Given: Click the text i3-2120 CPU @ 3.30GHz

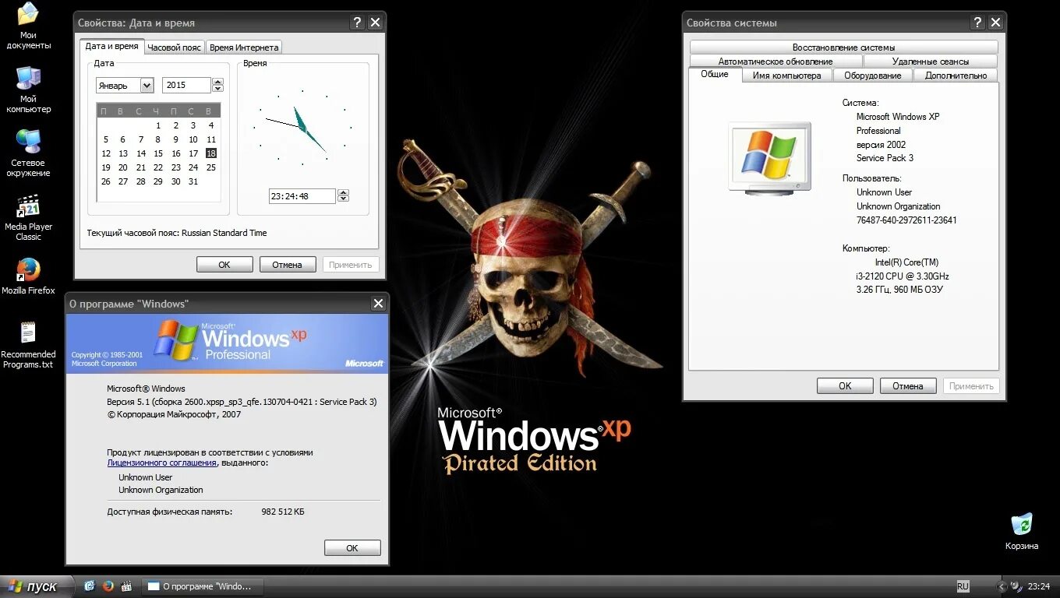Looking at the screenshot, I should 902,276.
